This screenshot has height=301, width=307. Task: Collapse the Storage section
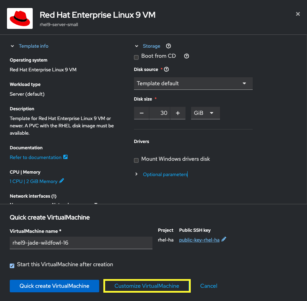pos(136,46)
